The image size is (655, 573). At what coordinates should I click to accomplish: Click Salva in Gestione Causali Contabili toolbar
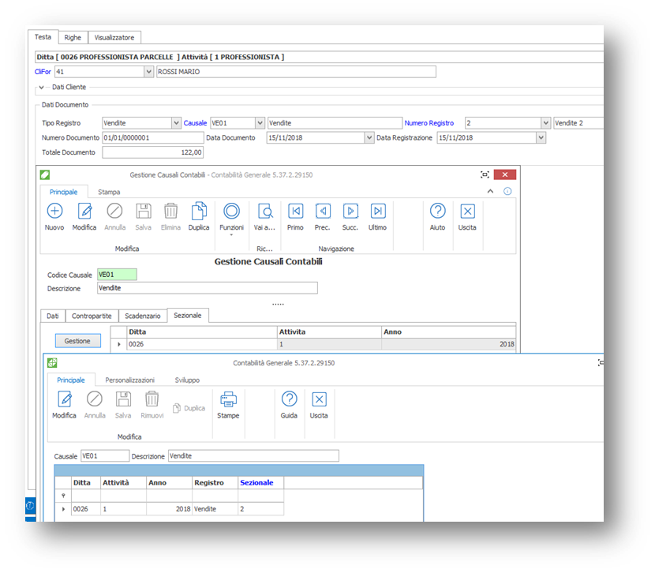tap(144, 212)
